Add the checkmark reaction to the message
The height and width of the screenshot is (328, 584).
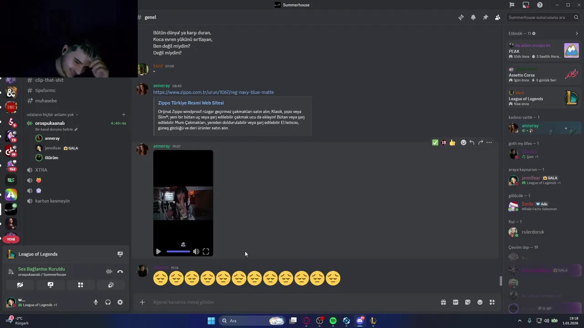click(435, 143)
